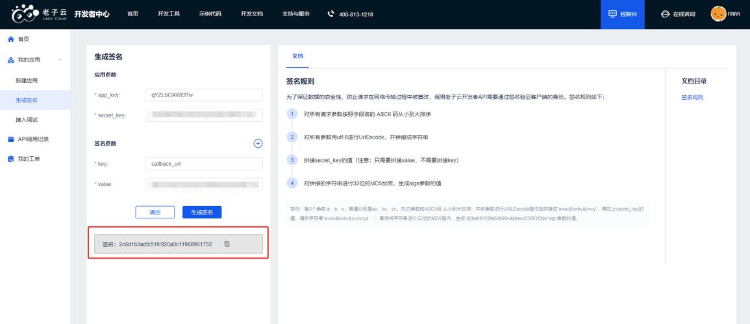This screenshot has width=750, height=324.
Task: Go to 首页 in top navigation
Action: click(132, 14)
